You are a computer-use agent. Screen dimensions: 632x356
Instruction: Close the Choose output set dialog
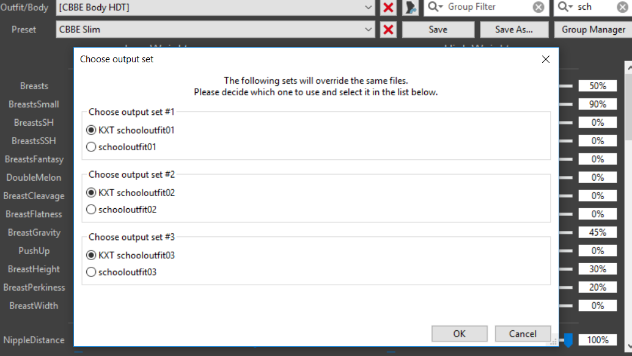click(546, 59)
